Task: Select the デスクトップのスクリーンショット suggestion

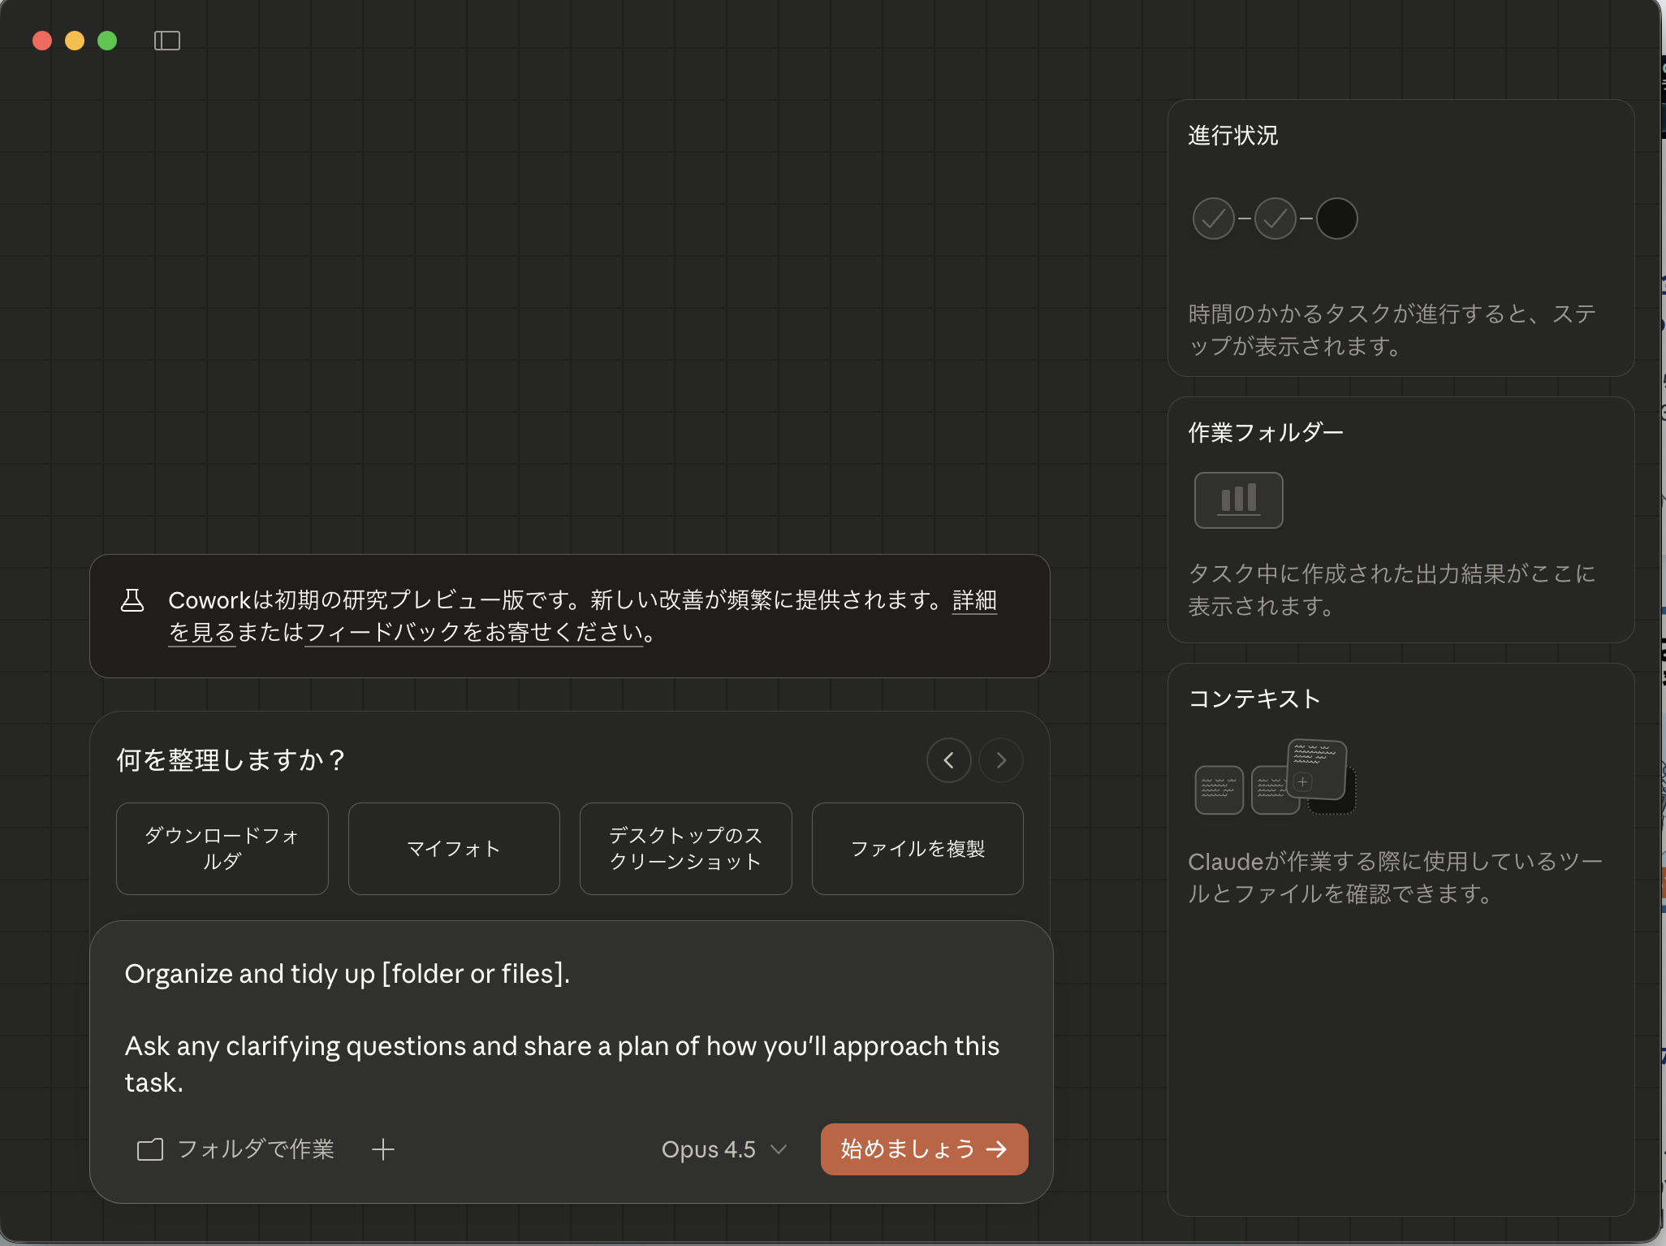Action: (x=685, y=848)
